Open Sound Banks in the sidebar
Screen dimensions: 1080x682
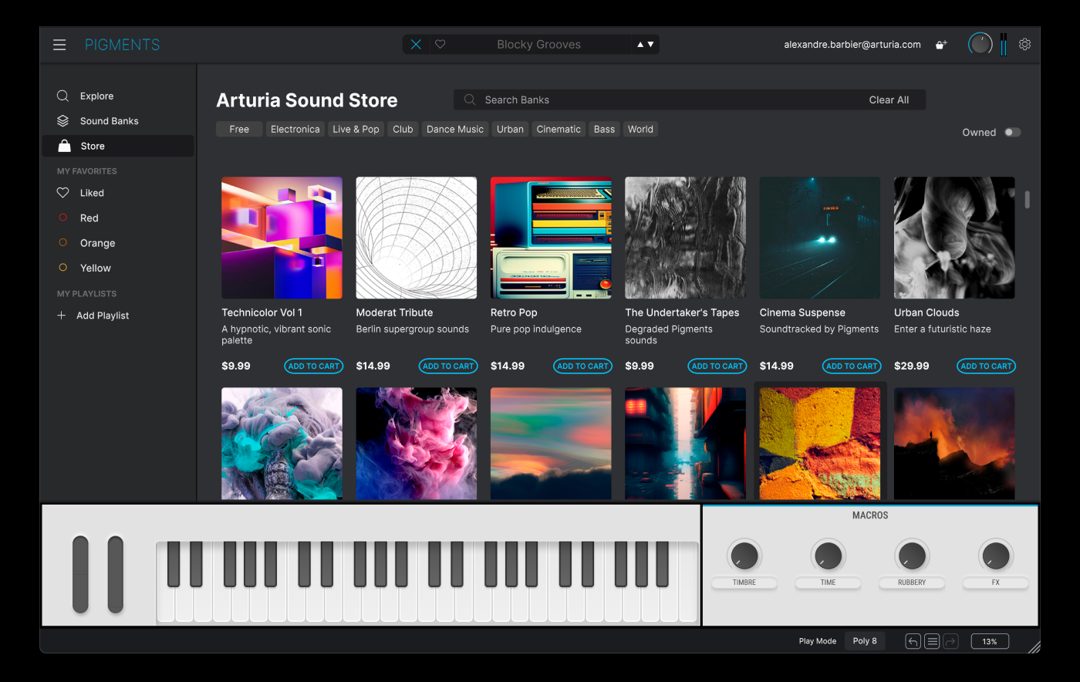(117, 121)
